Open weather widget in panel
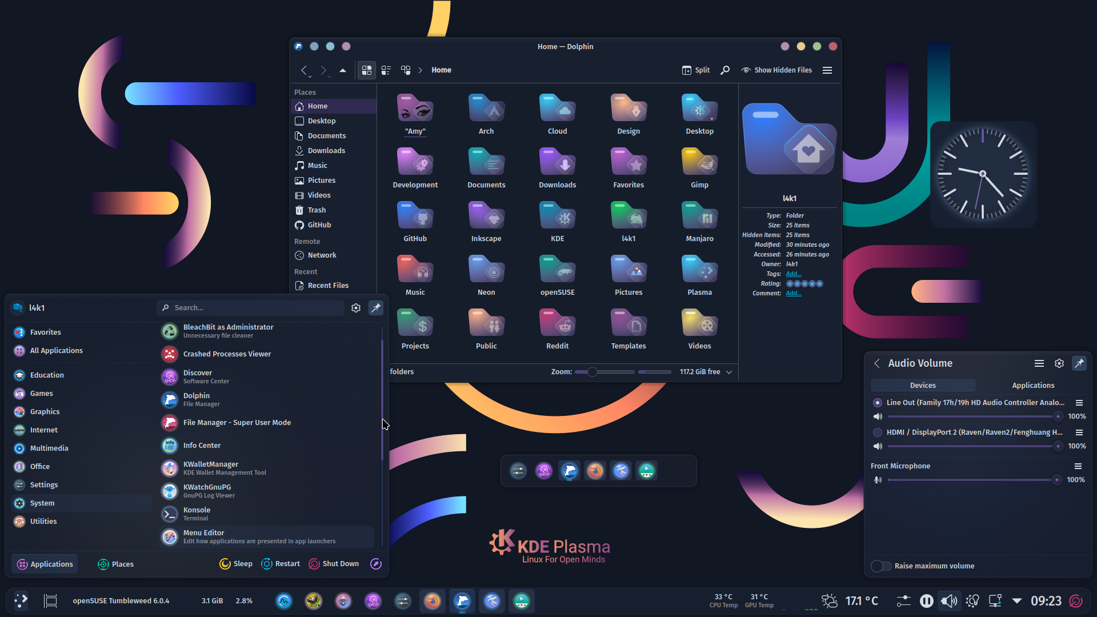This screenshot has height=617, width=1097. point(850,601)
